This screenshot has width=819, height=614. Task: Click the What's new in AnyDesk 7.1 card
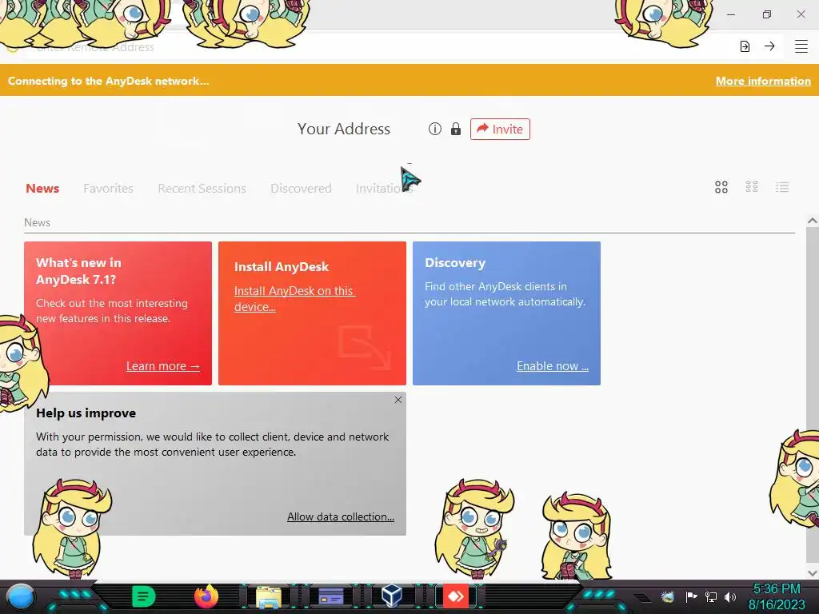[118, 313]
